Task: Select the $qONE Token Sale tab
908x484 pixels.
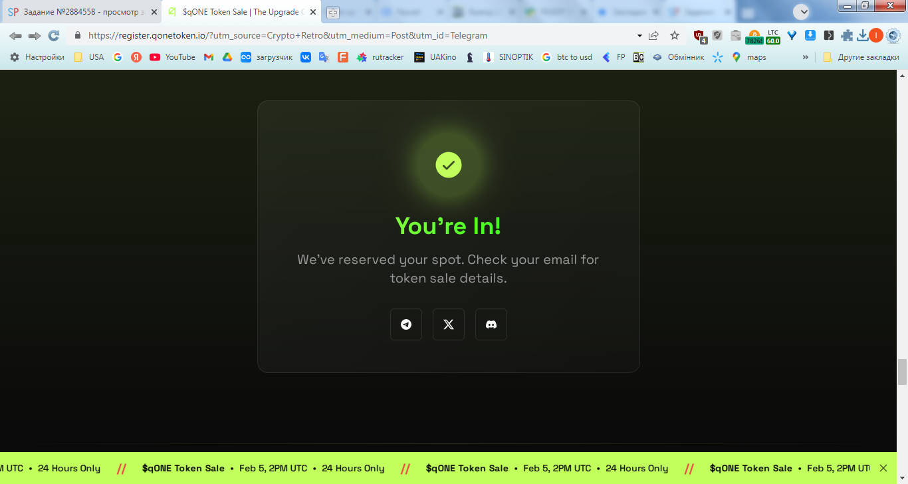Action: (242, 12)
